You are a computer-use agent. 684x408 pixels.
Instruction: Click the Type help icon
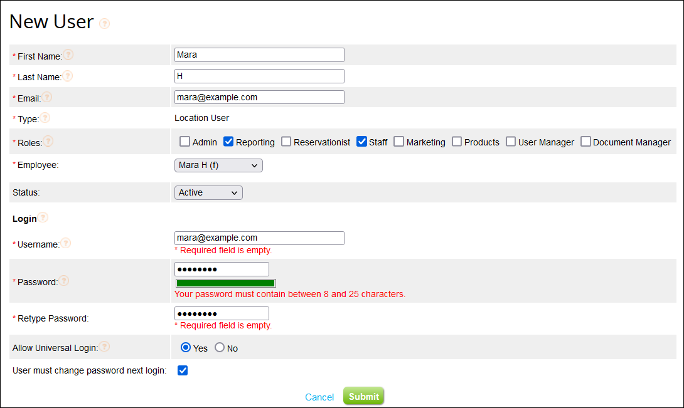(x=44, y=118)
